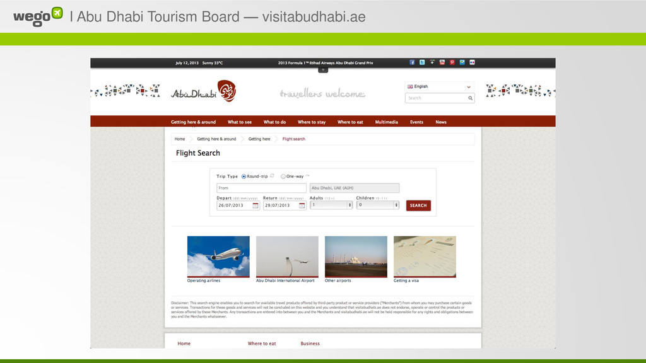This screenshot has height=363, width=646.
Task: Open the What to do menu
Action: point(275,122)
